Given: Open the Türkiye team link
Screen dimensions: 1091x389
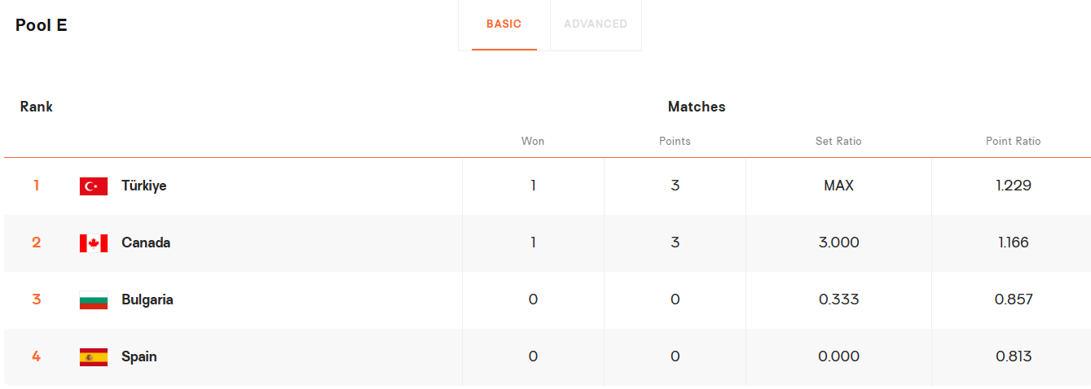Looking at the screenshot, I should pos(144,186).
